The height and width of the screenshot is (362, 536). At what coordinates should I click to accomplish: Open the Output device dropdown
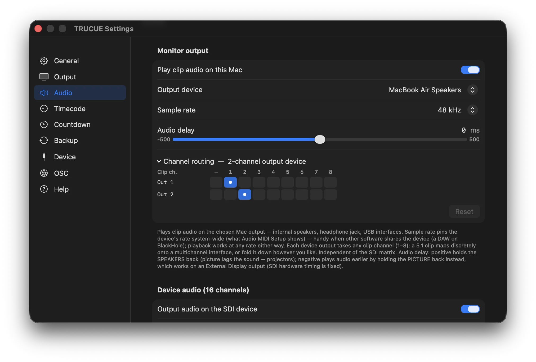point(472,90)
